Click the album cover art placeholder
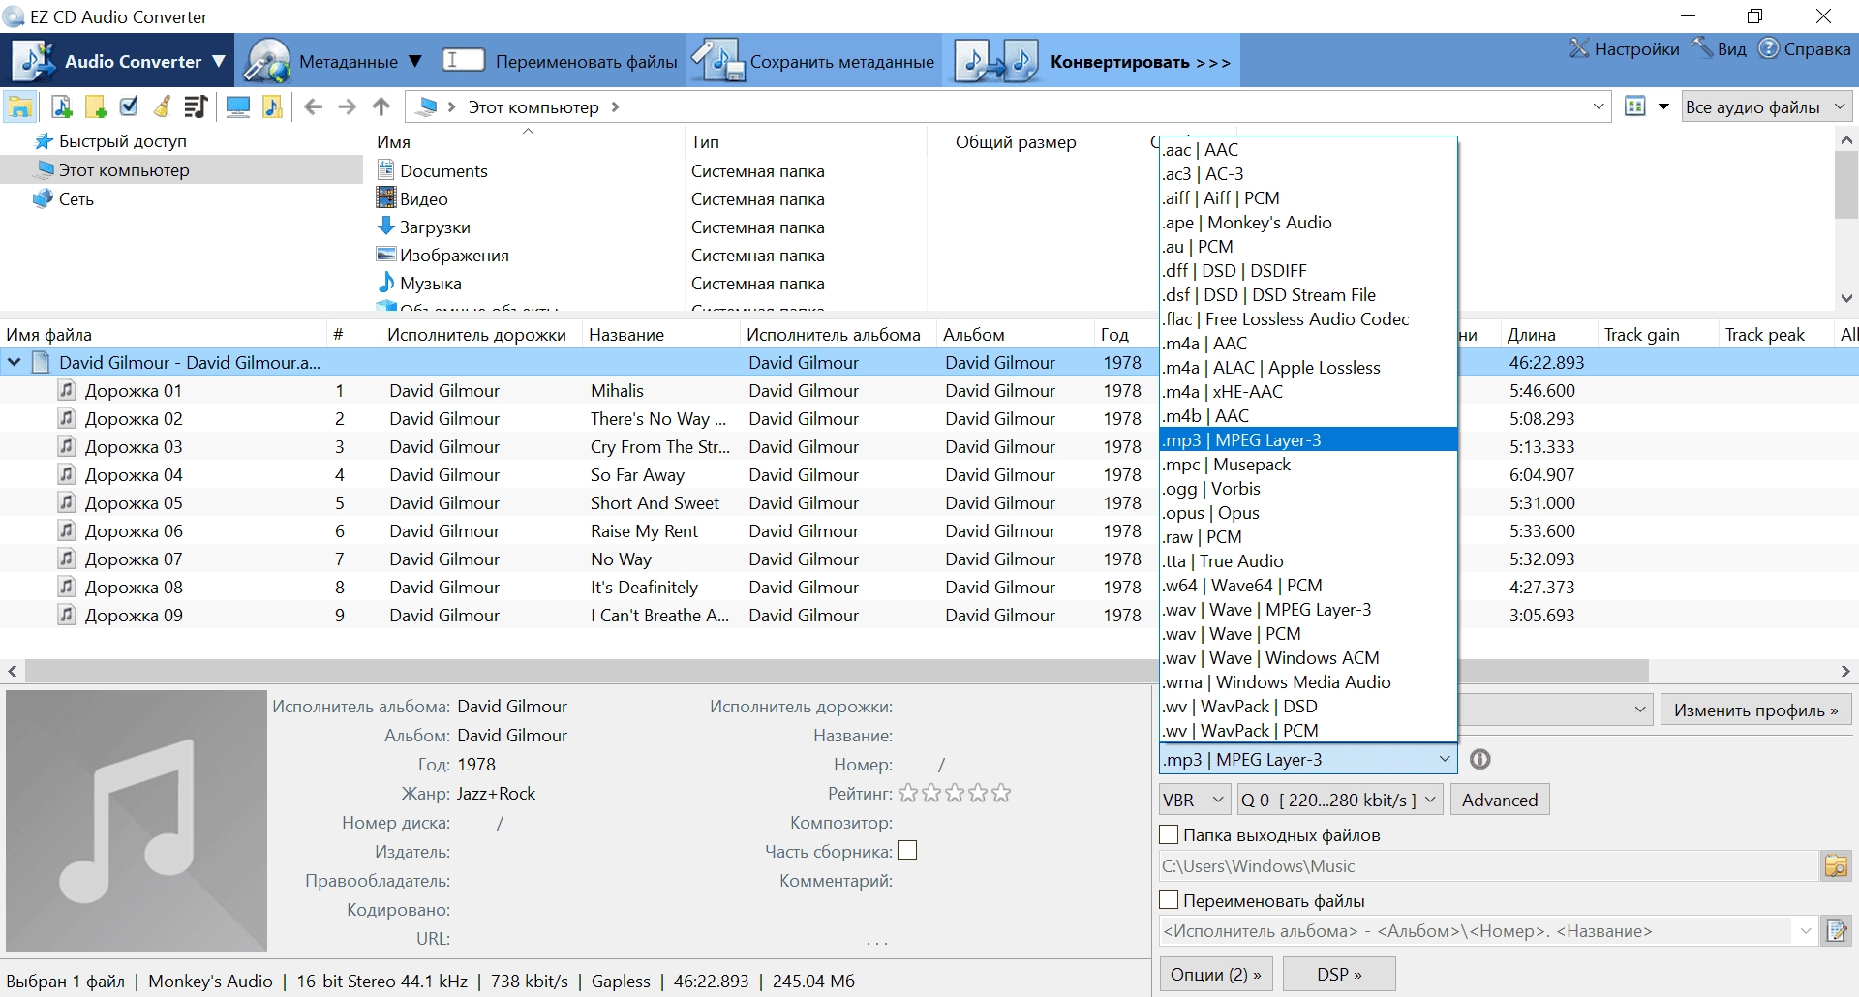This screenshot has height=997, width=1859. point(136,820)
